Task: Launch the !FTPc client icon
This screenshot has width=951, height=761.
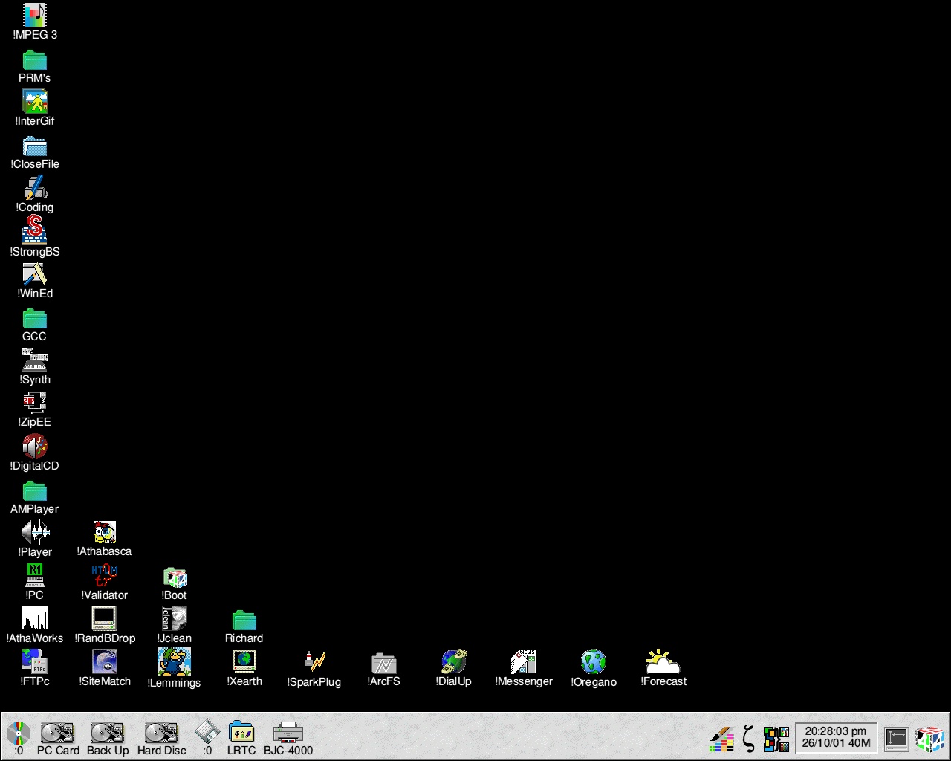Action: (35, 669)
